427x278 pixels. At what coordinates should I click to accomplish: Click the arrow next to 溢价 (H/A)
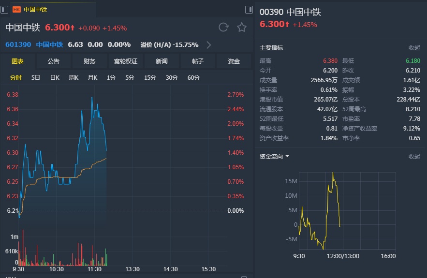click(x=208, y=45)
